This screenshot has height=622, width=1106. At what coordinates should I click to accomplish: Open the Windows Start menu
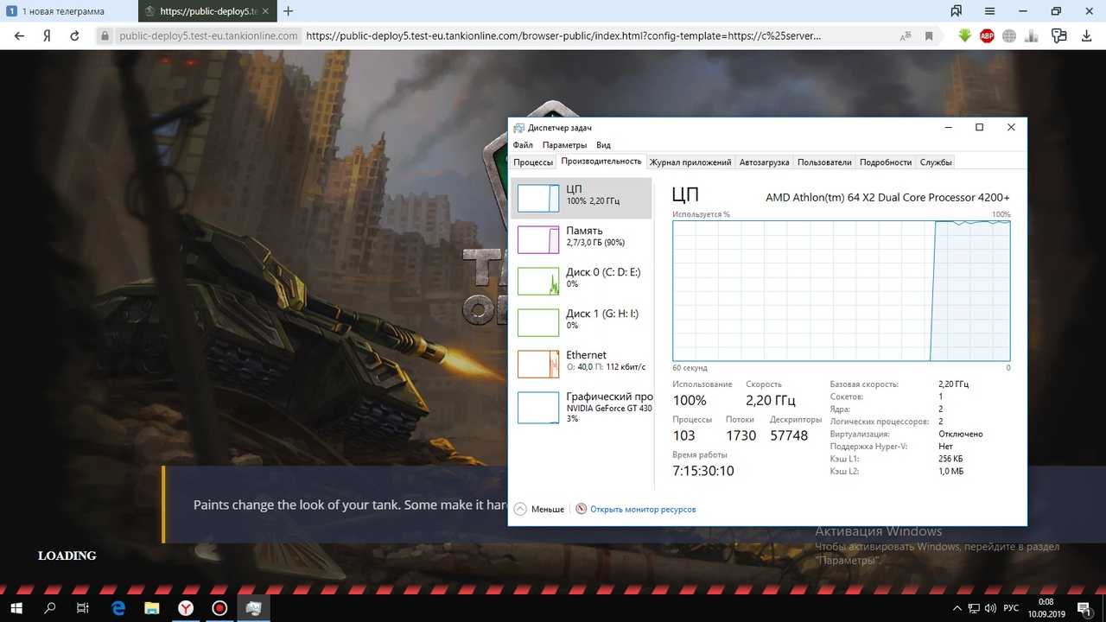click(x=17, y=608)
